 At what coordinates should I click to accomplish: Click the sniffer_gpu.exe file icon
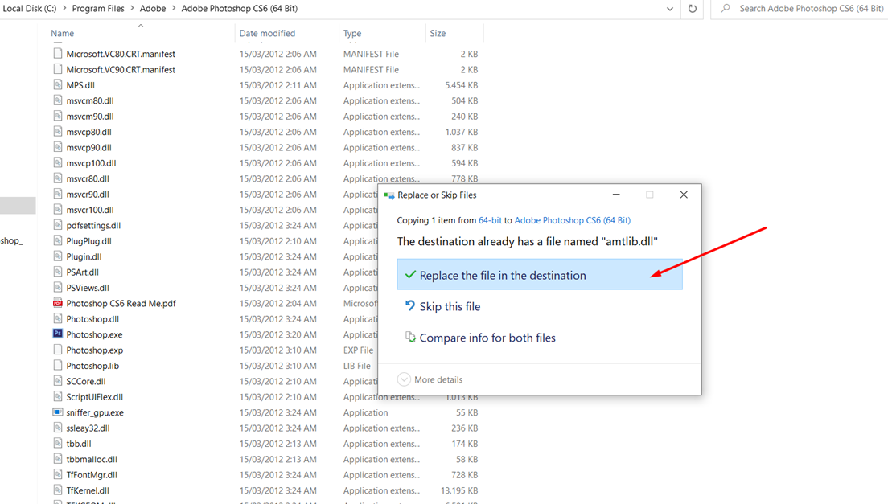coord(57,412)
